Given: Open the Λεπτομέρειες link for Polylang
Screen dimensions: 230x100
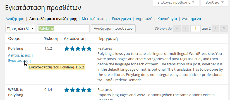Looking at the screenshot, I should click(19, 55).
